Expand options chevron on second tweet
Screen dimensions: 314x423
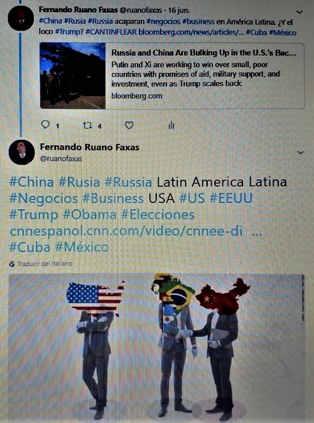(300, 153)
